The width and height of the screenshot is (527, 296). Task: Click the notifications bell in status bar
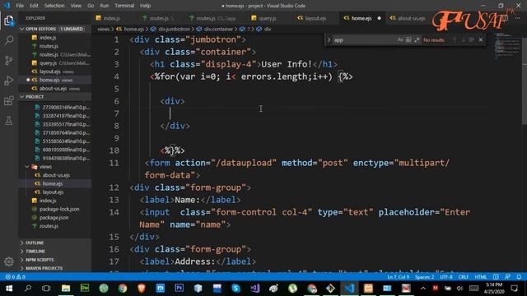click(519, 277)
